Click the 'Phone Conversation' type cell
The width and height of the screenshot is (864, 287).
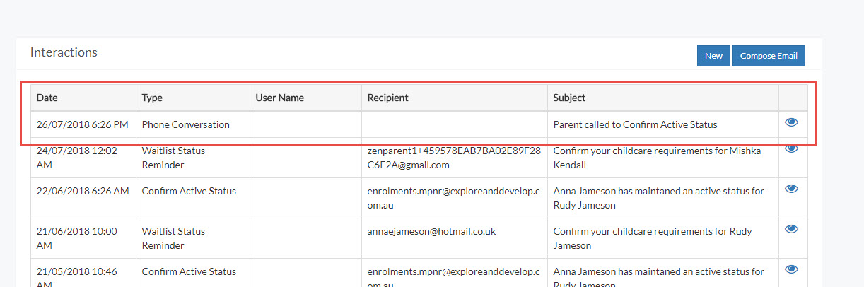[185, 124]
